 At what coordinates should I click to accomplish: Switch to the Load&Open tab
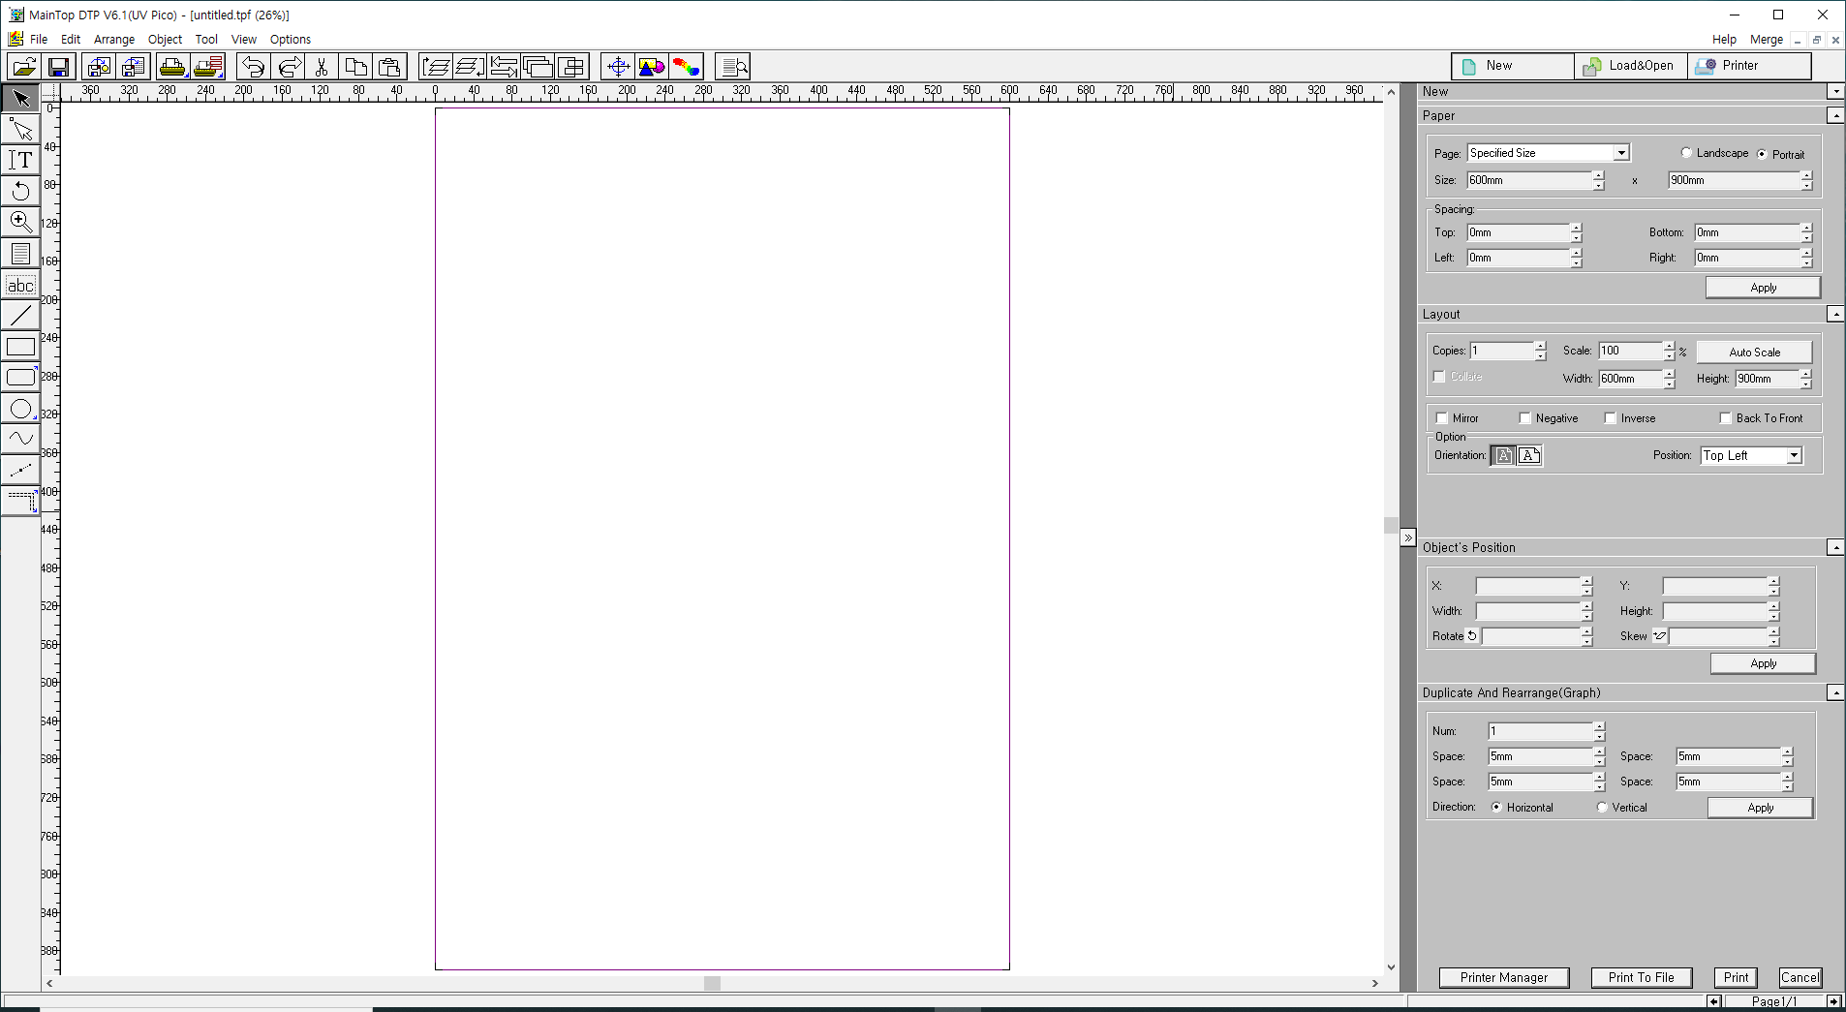tap(1631, 66)
